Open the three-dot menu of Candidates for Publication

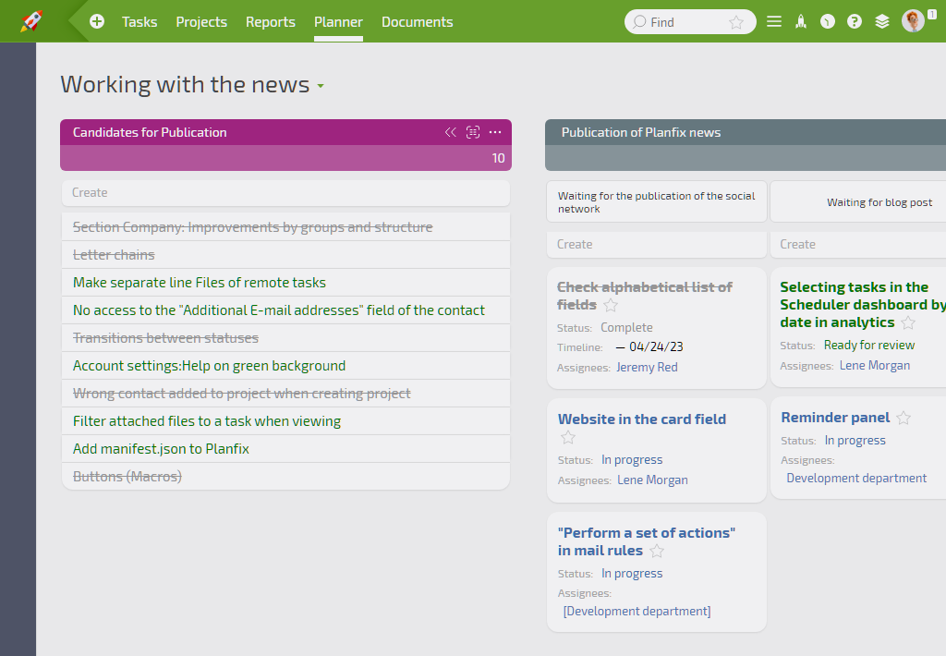(495, 132)
